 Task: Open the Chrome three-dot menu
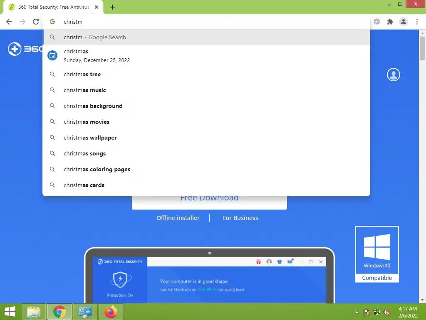point(417,22)
